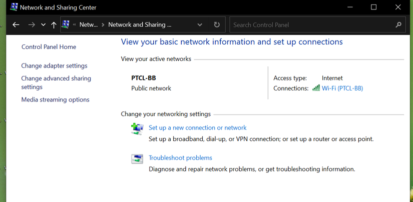Click the window title bar network icon
The width and height of the screenshot is (413, 202).
[14, 7]
